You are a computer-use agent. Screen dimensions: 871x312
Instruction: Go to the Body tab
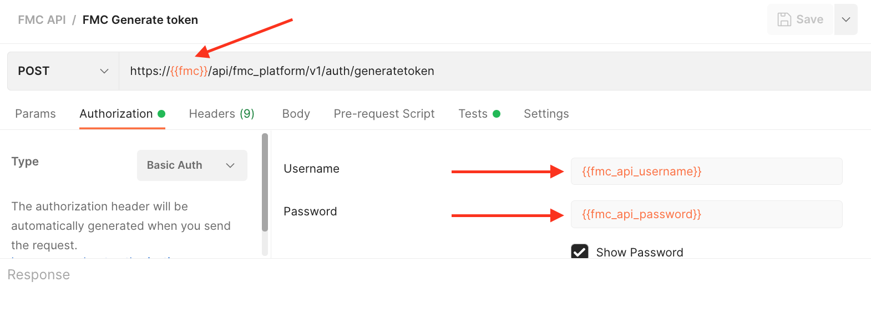(x=296, y=114)
